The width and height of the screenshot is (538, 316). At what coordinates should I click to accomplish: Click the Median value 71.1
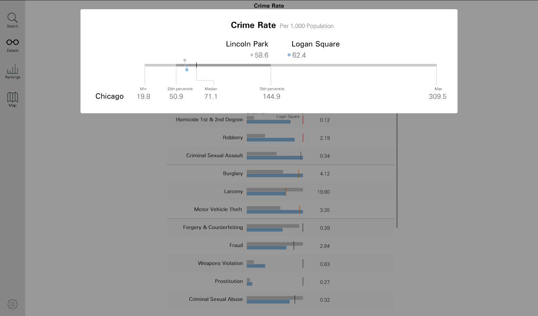pyautogui.click(x=211, y=97)
